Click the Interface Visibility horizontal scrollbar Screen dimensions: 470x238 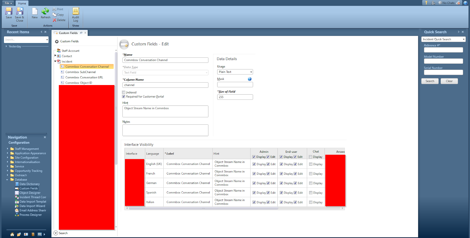click(203, 208)
